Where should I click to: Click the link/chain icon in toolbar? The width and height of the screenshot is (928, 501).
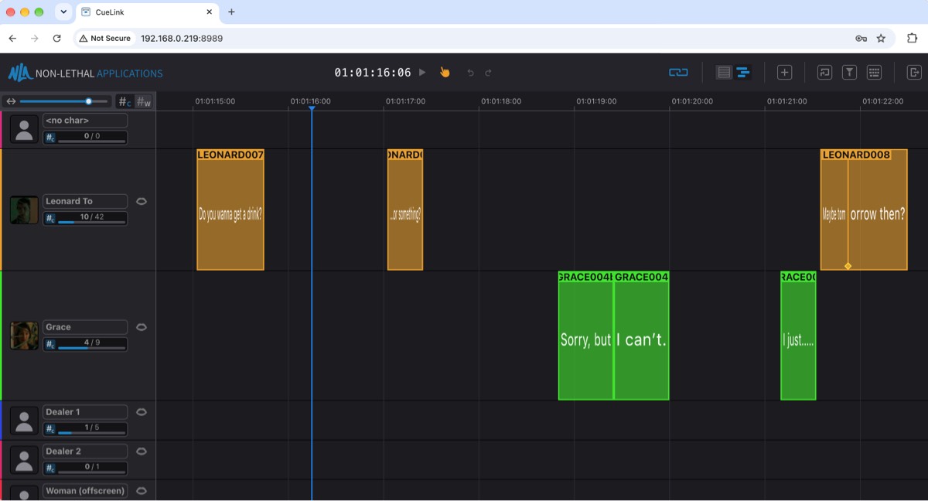[x=678, y=73]
